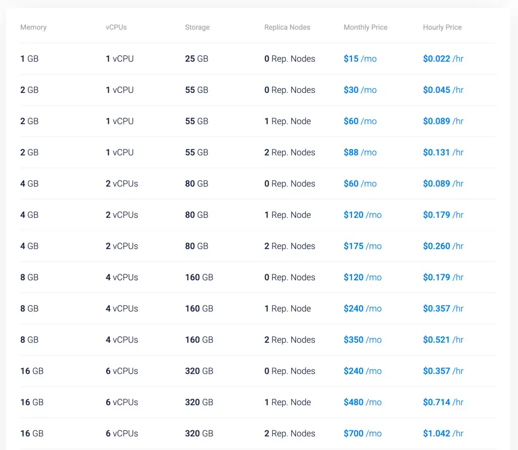Sort by the Replica Nodes header
The width and height of the screenshot is (518, 450).
pyautogui.click(x=287, y=27)
